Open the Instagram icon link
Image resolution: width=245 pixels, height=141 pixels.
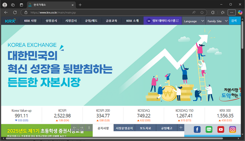coord(232,129)
